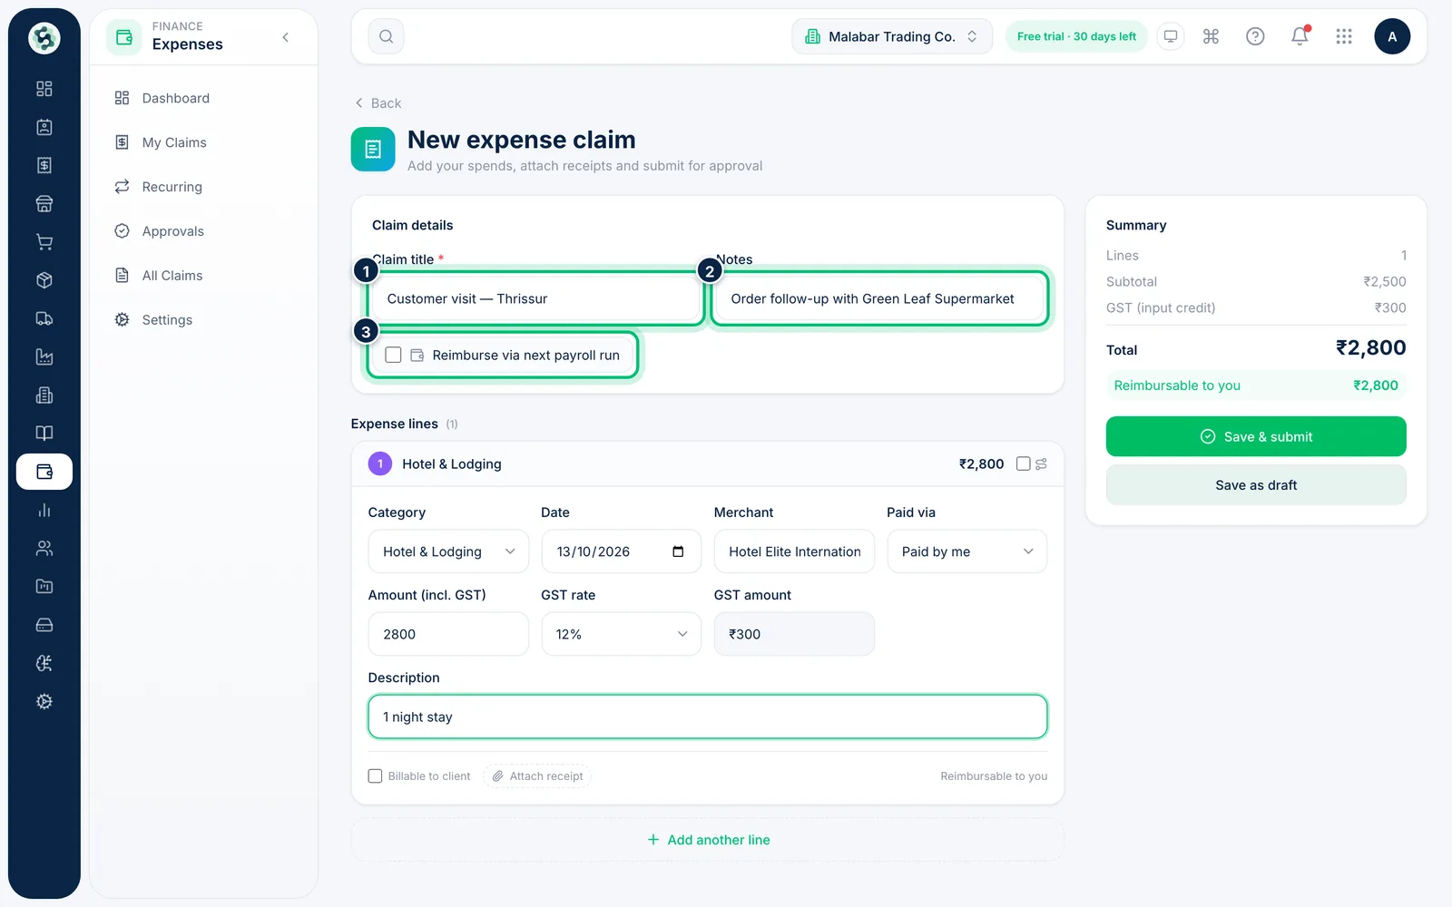This screenshot has width=1452, height=907.
Task: Open the GST rate dropdown showing 12%
Action: [622, 634]
